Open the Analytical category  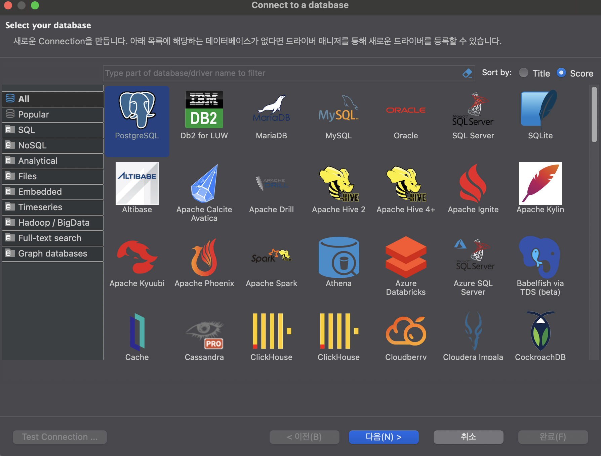pos(53,161)
